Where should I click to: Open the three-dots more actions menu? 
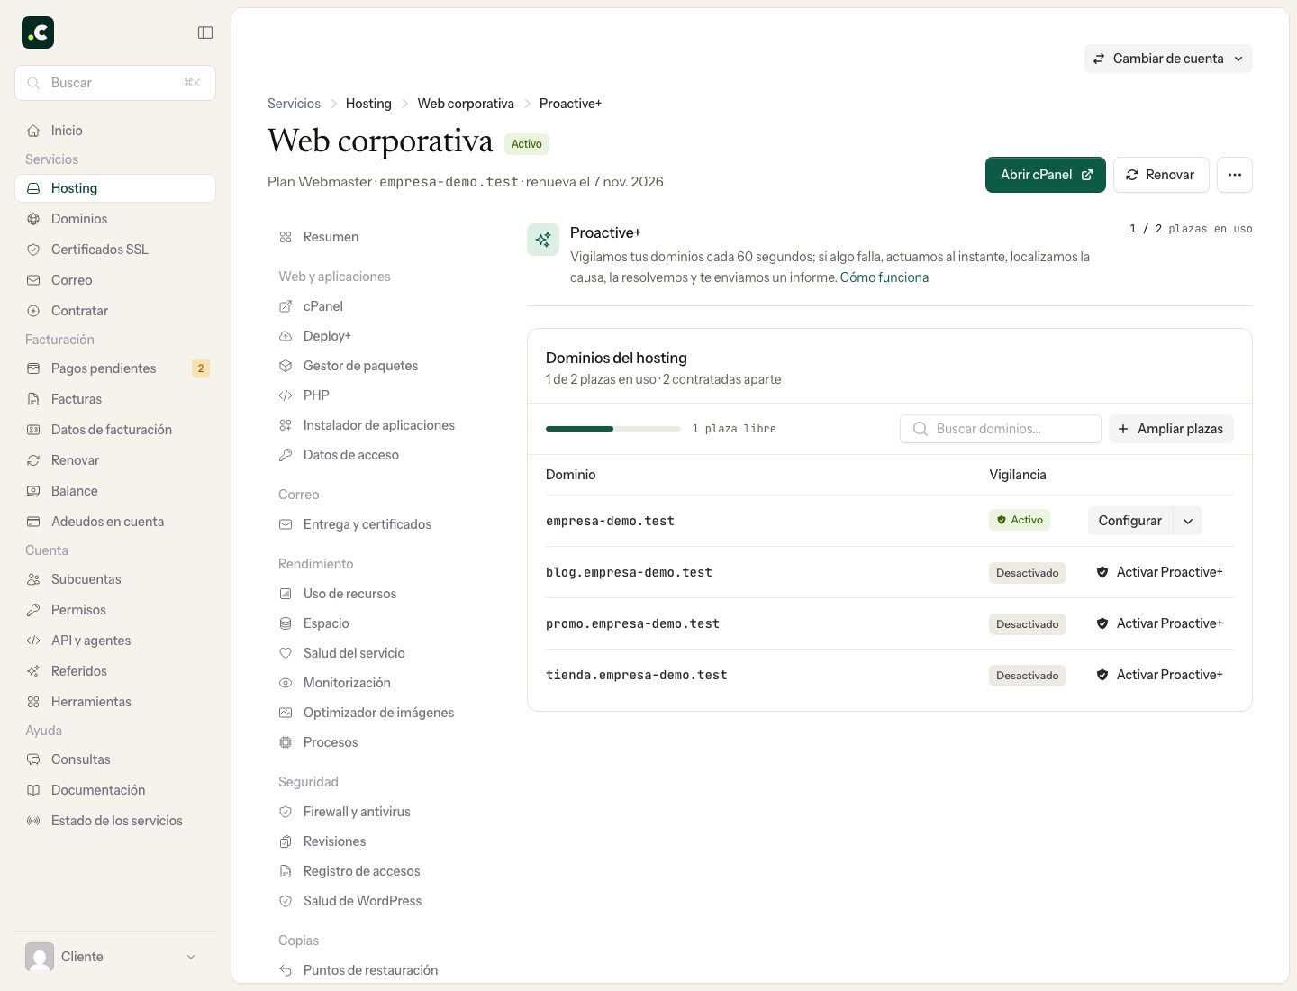(1235, 175)
